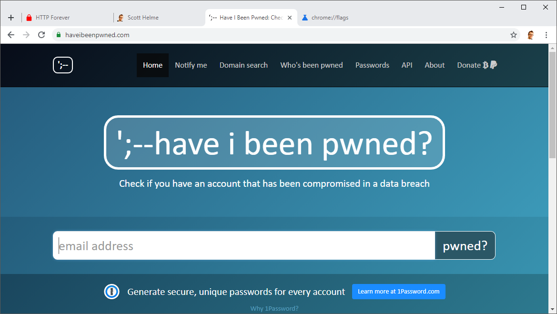The width and height of the screenshot is (557, 314).
Task: Go back using the back arrow
Action: click(x=10, y=34)
